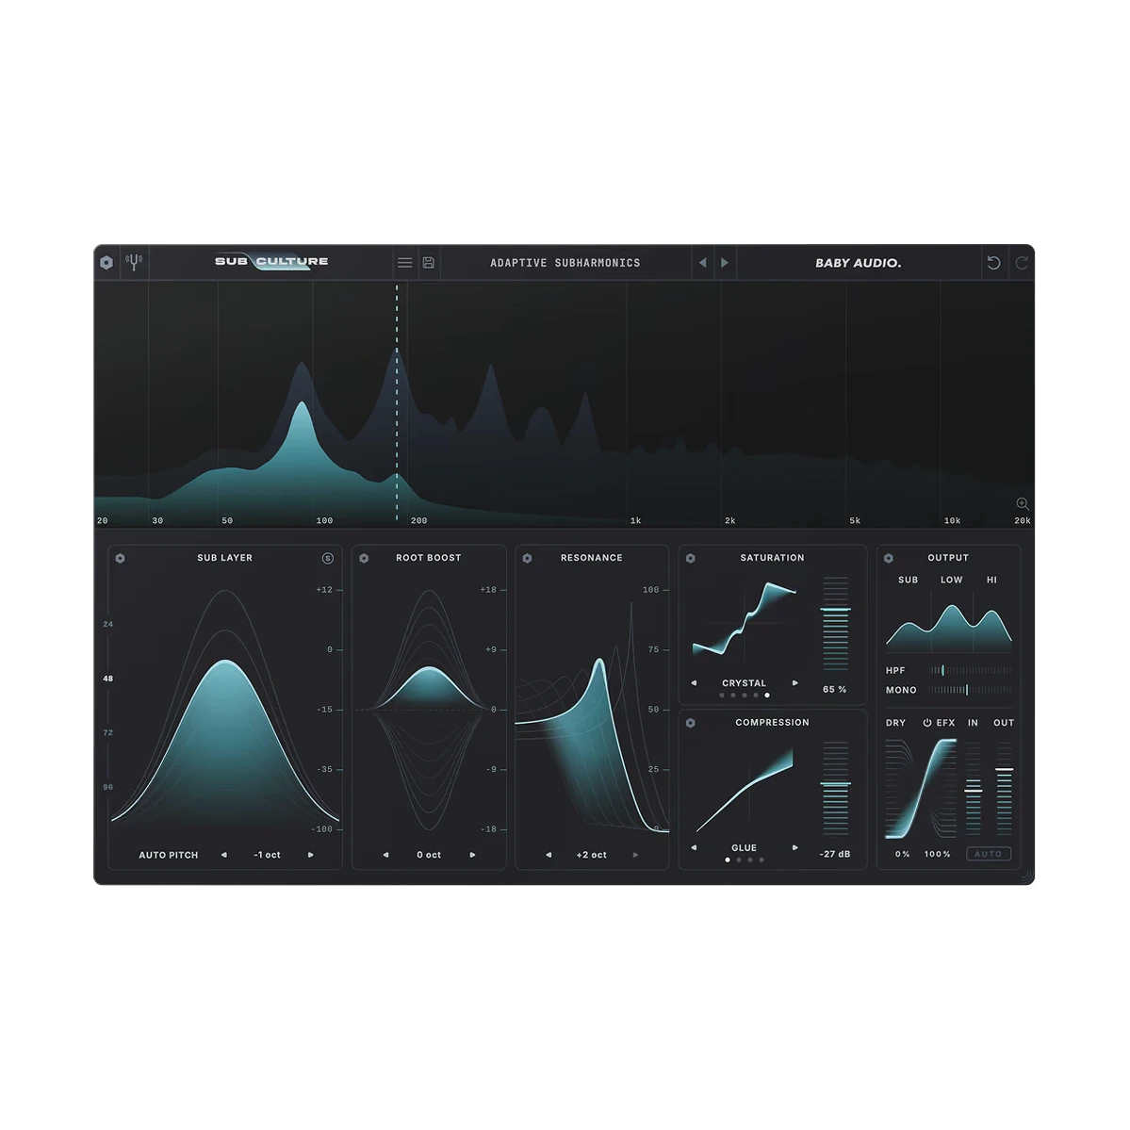Click the Root Boost 0 oct value
The image size is (1130, 1130).
429,855
